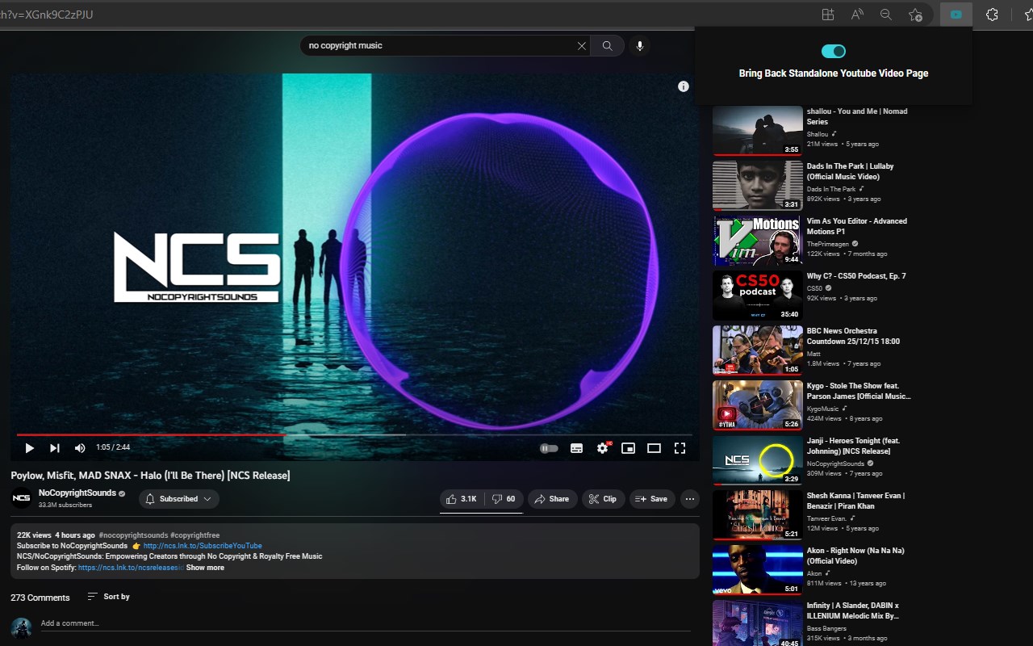Click the KygoMusic channel name
The height and width of the screenshot is (646, 1033).
824,409
